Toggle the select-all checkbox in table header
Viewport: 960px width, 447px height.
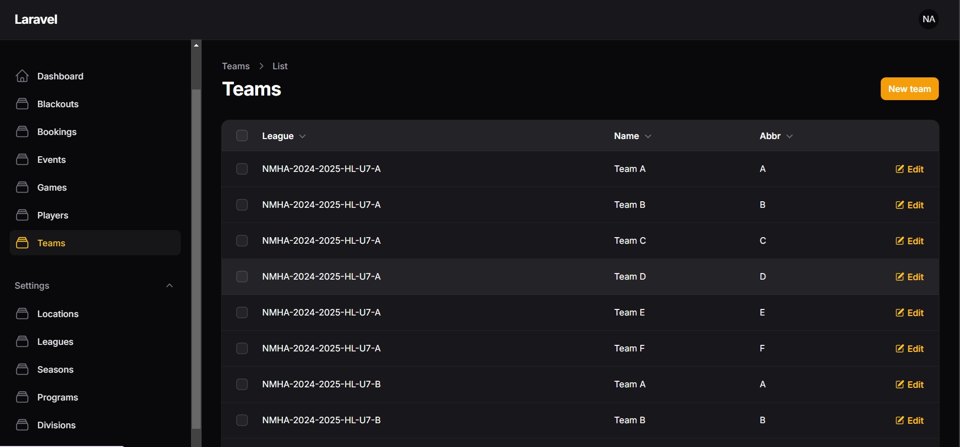tap(242, 136)
